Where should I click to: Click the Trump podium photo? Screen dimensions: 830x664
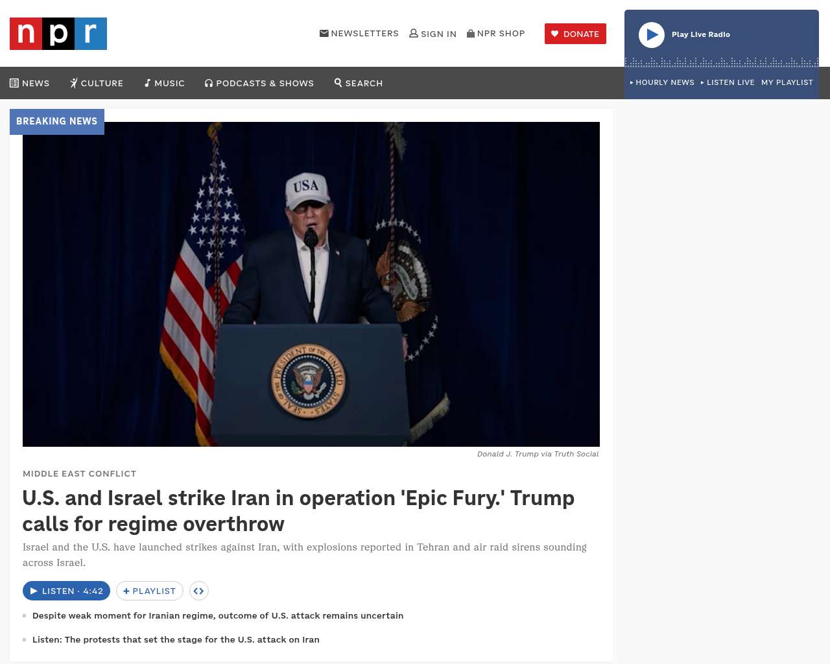(x=311, y=284)
